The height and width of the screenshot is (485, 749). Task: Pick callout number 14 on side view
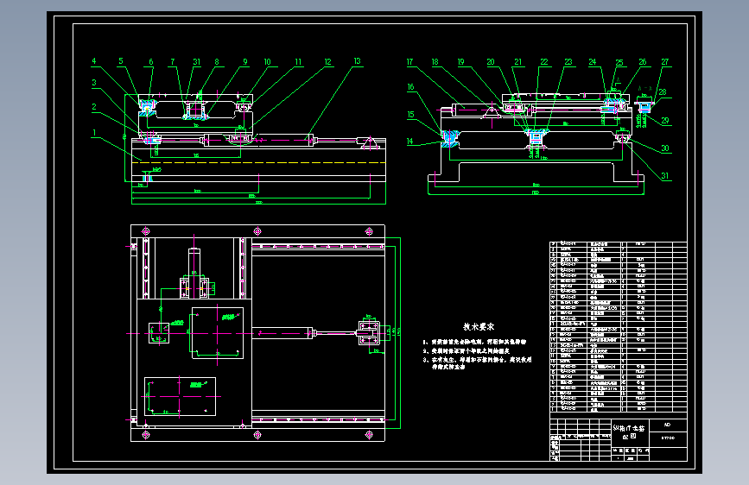(409, 142)
